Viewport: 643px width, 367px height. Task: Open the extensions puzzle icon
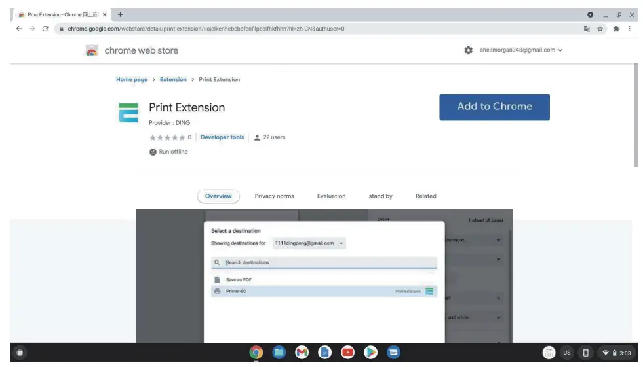616,29
